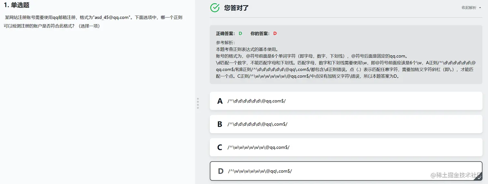Click the （选择一项） hint text

tap(88, 26)
